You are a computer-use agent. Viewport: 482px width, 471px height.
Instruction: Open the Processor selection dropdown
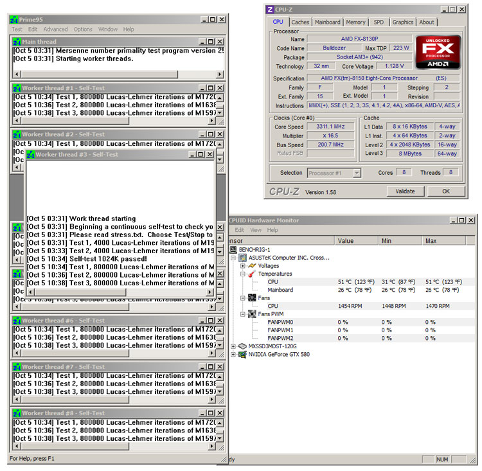tap(357, 173)
